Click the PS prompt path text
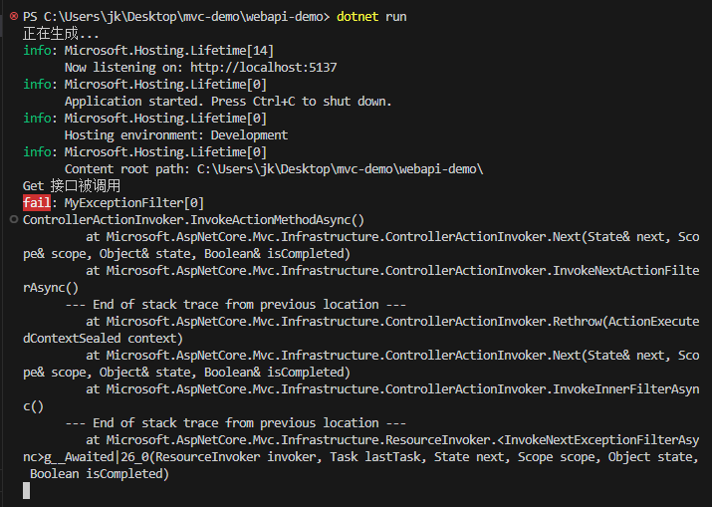 pos(175,17)
